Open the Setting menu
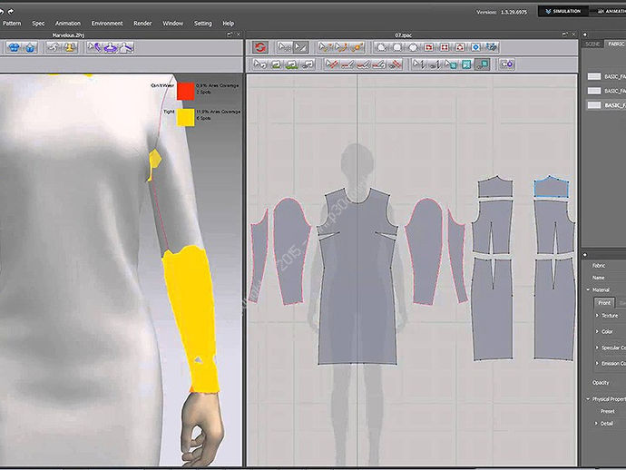The width and height of the screenshot is (626, 470). click(203, 24)
